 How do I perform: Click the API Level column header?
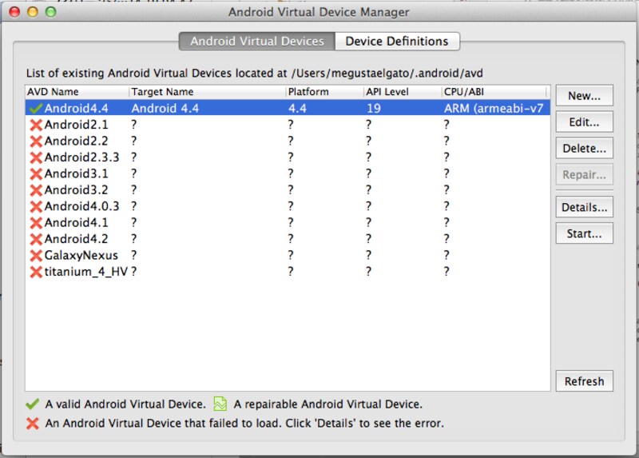click(402, 92)
